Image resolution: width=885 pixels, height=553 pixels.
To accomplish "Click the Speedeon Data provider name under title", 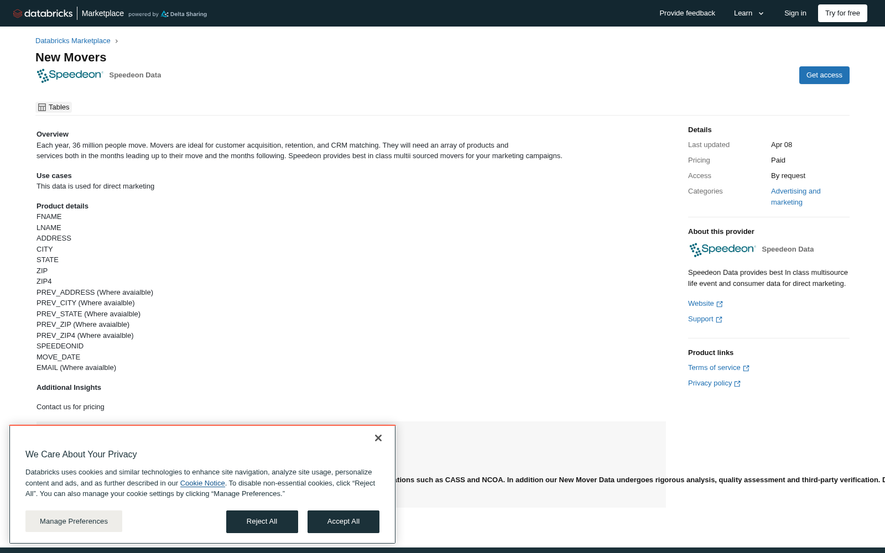I will 135,75.
